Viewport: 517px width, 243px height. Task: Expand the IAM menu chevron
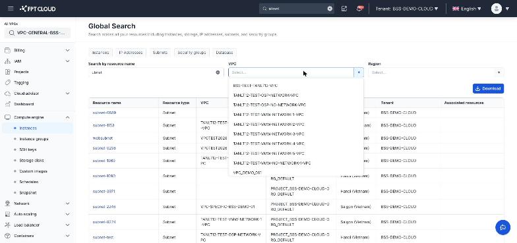(67, 61)
